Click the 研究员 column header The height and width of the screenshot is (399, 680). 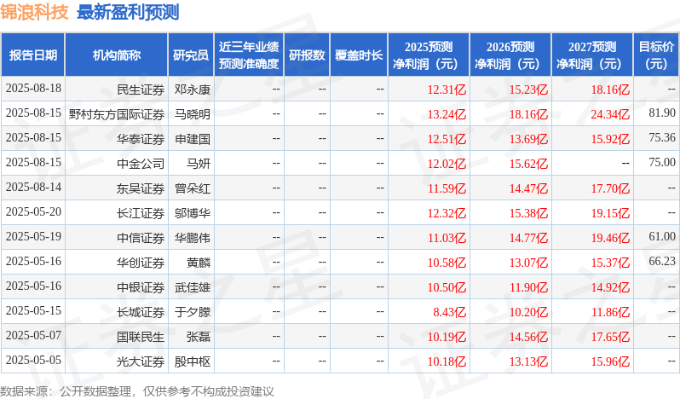coord(191,55)
